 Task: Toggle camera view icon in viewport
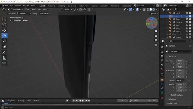tap(156, 40)
